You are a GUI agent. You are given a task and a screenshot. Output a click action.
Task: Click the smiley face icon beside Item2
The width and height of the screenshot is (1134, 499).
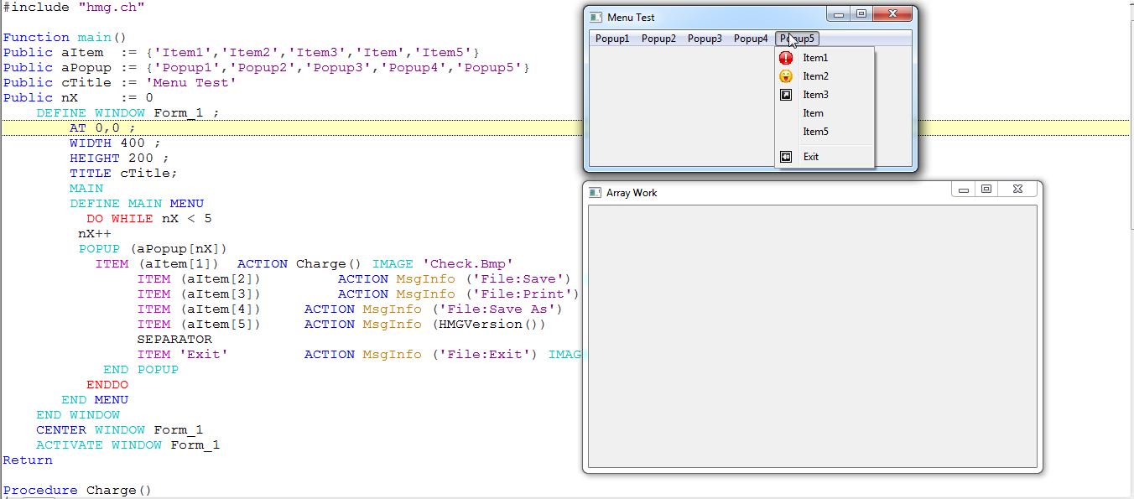(x=786, y=76)
